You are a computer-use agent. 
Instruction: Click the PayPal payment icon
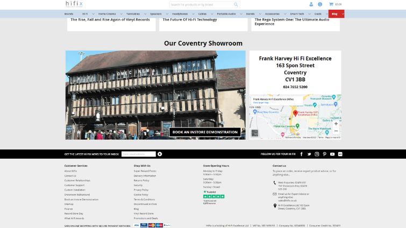coord(167,225)
